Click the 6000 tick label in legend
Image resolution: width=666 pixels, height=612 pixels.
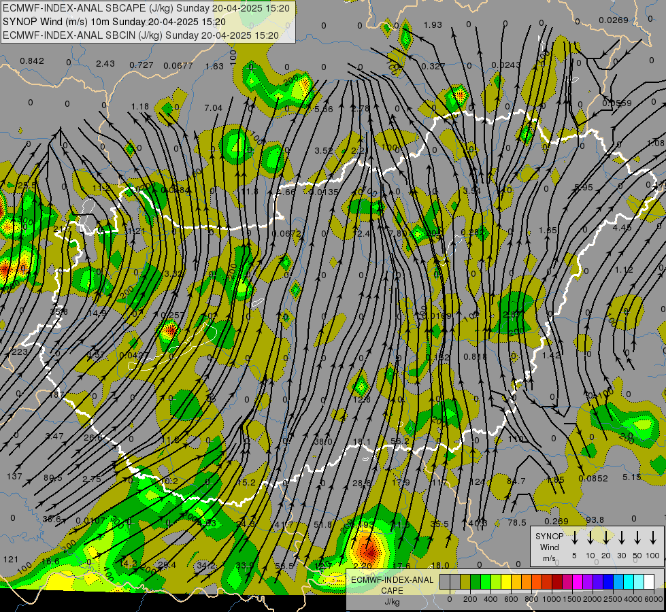[654, 599]
